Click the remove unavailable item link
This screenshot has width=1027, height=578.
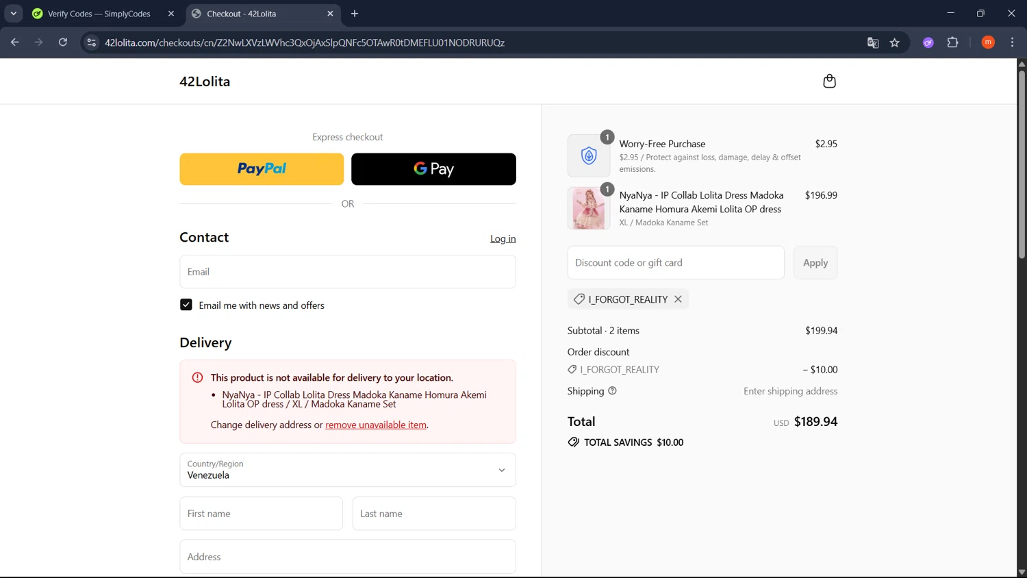[x=376, y=425]
